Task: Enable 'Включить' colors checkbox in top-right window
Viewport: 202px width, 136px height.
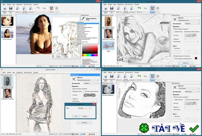Action: (174, 48)
